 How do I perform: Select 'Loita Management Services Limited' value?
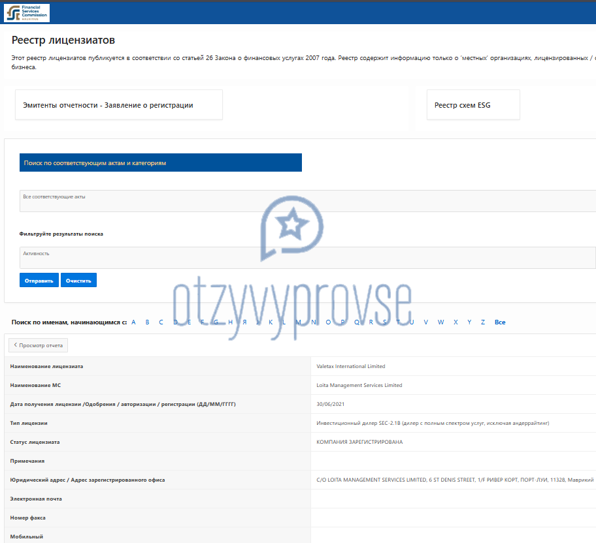(x=359, y=385)
